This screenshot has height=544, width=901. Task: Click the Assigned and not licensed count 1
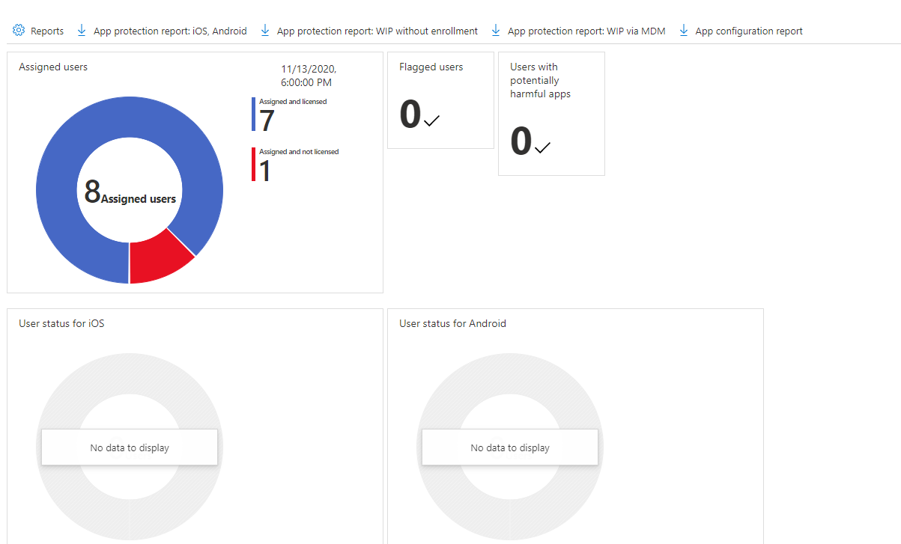(x=265, y=171)
